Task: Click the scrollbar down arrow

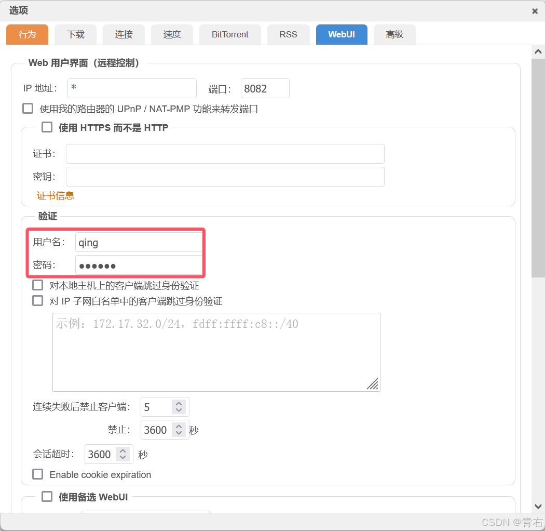Action: [538, 506]
